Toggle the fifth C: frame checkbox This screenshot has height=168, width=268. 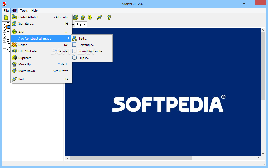coord(5,37)
